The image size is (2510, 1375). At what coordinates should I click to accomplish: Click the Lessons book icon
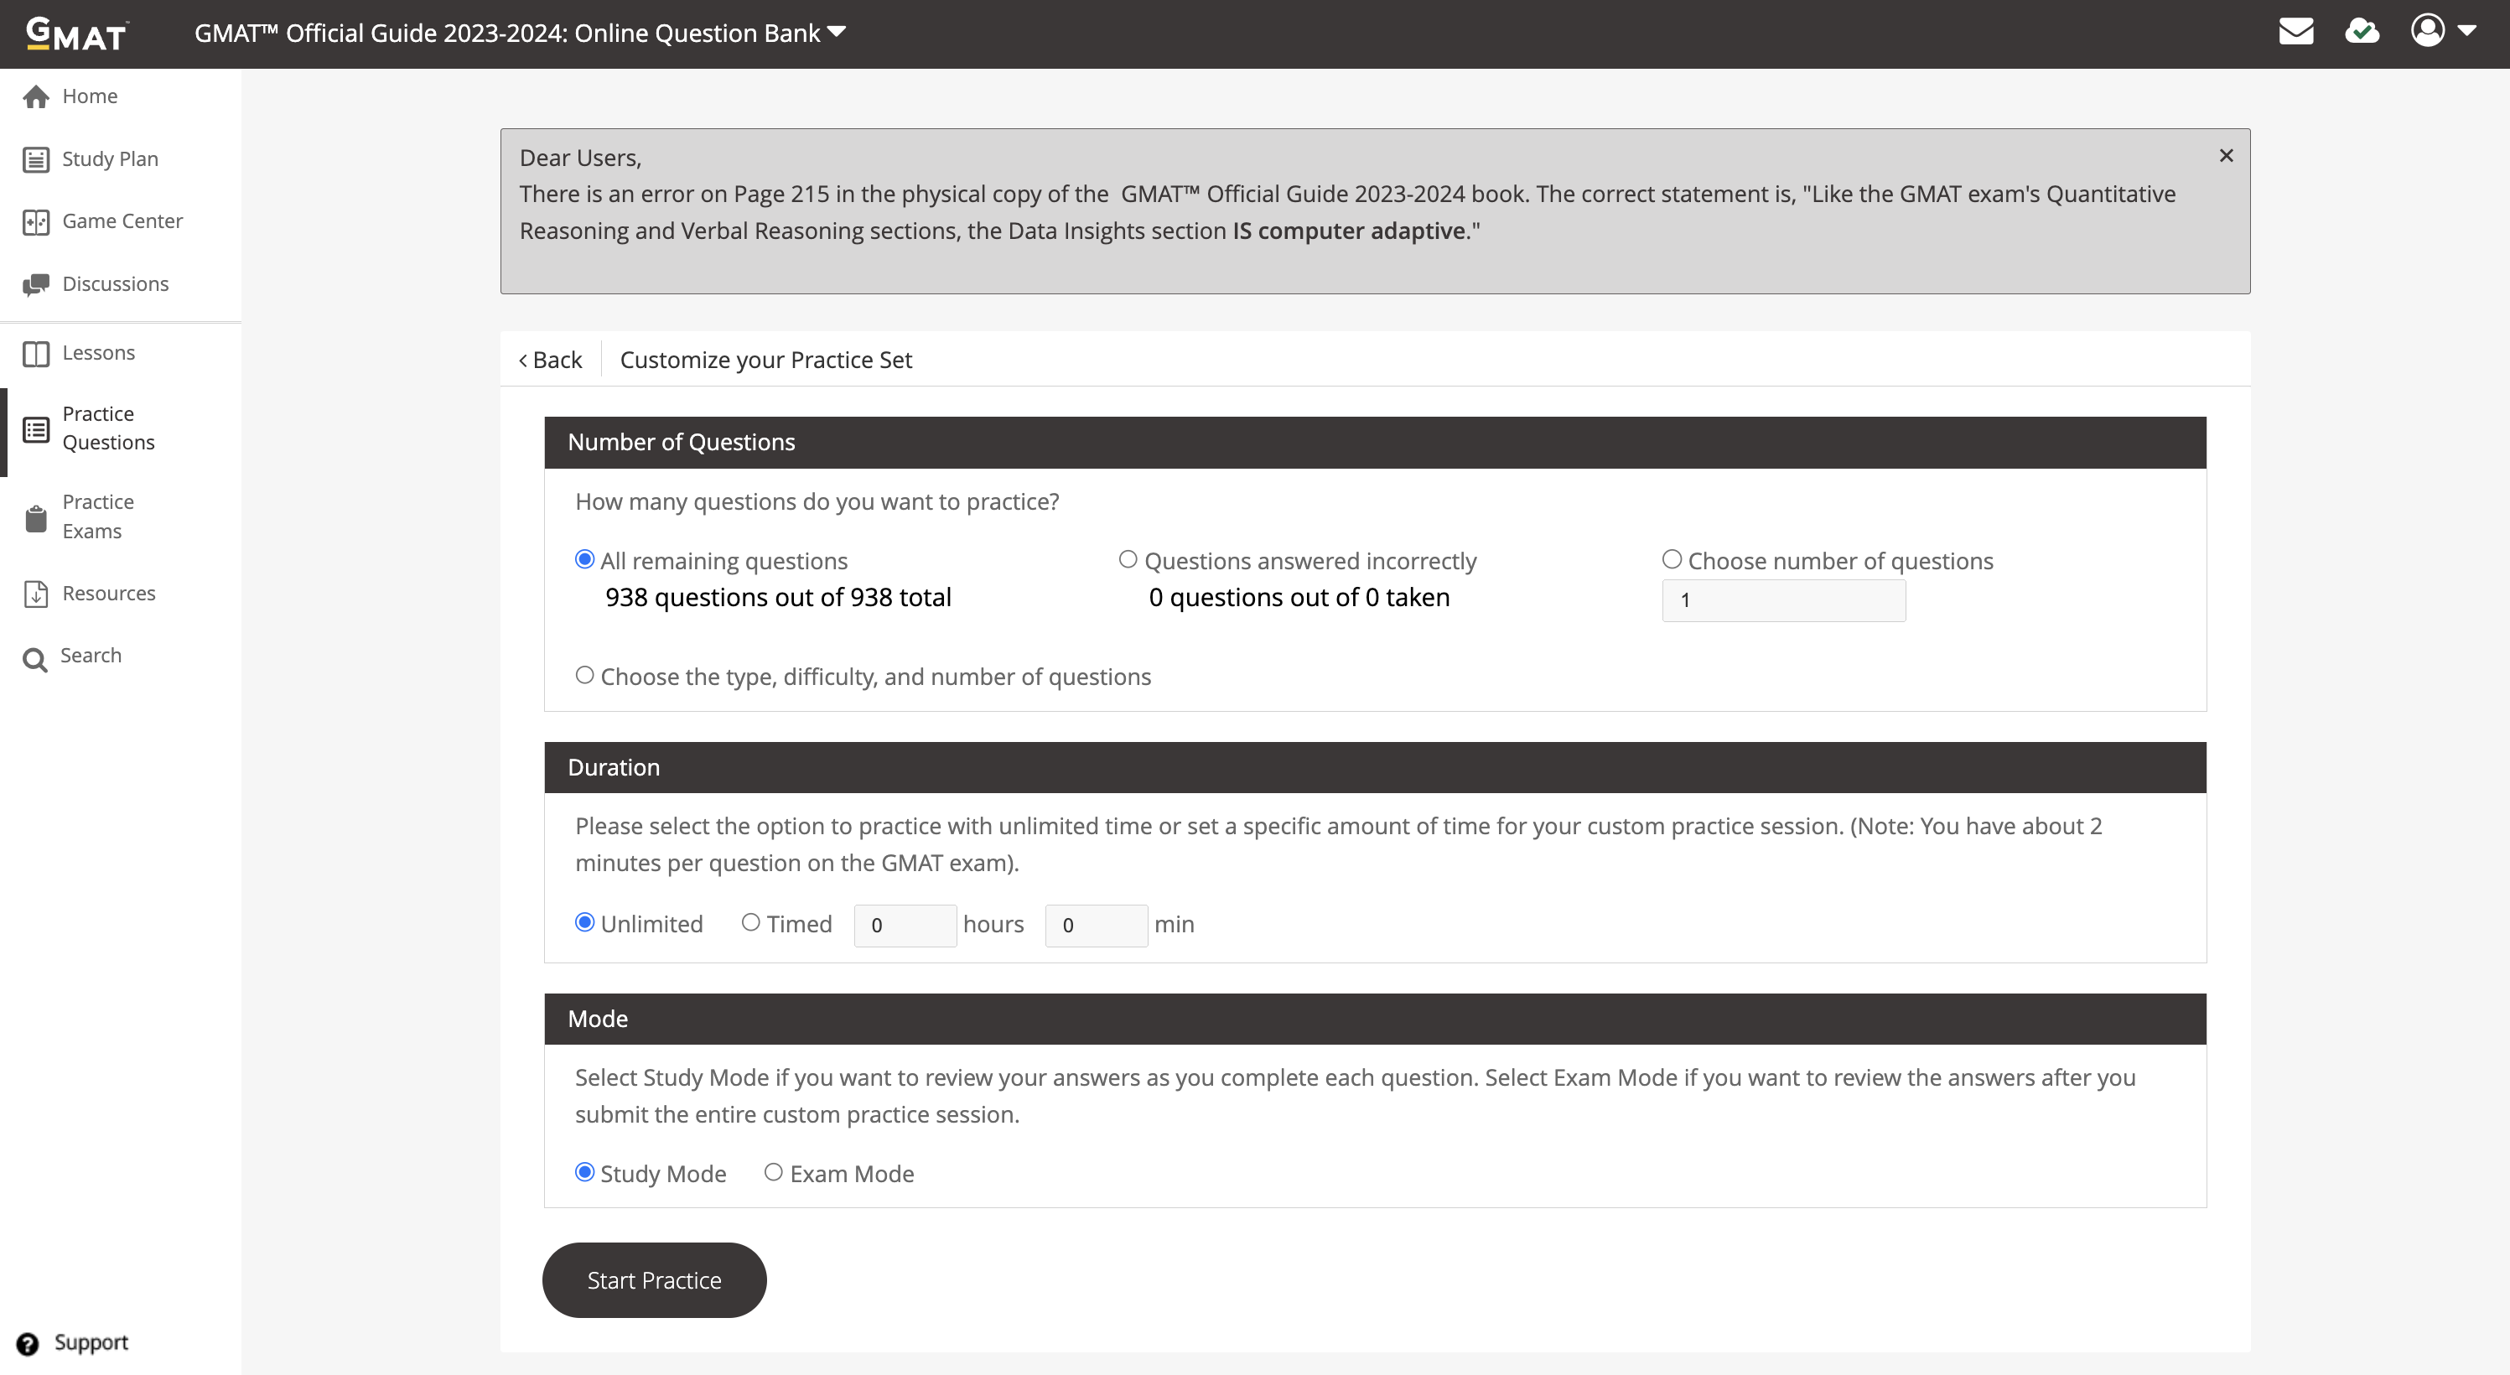pyautogui.click(x=36, y=354)
